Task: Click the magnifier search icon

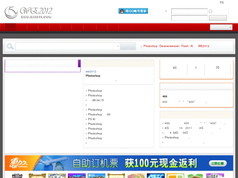Action: click(x=10, y=46)
